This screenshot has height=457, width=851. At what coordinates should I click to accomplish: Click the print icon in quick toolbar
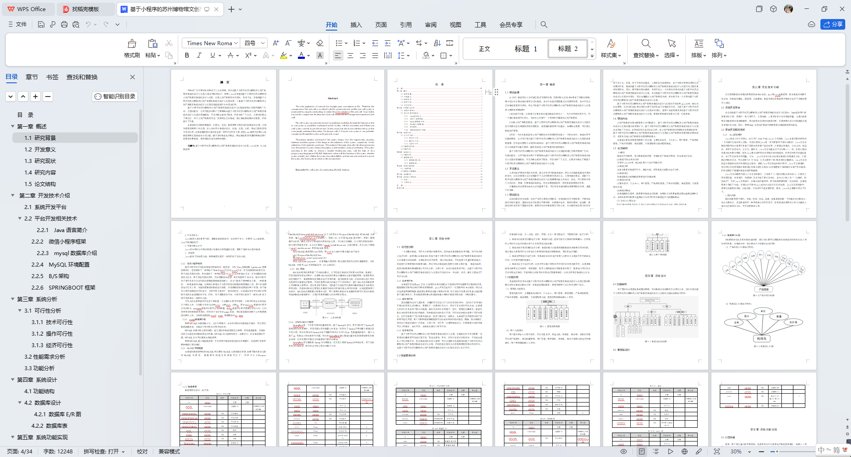(64, 24)
